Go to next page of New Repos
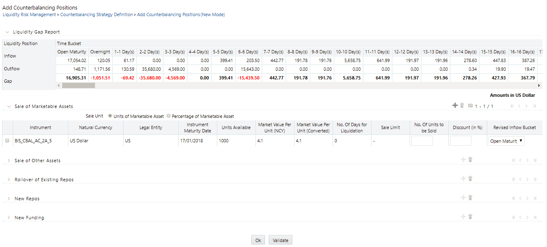 pos(527,199)
